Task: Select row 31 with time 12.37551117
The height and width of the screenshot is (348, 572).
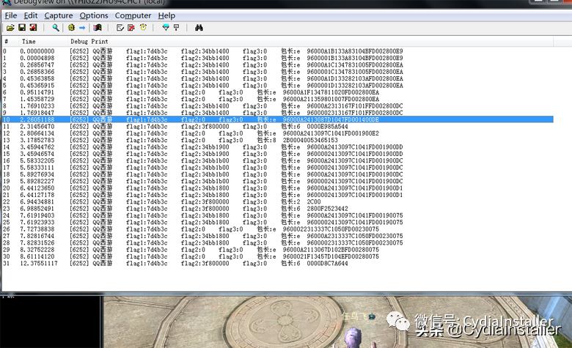Action: coord(278,264)
